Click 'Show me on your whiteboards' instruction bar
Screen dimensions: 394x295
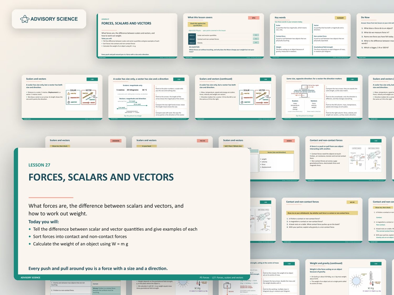322,213
